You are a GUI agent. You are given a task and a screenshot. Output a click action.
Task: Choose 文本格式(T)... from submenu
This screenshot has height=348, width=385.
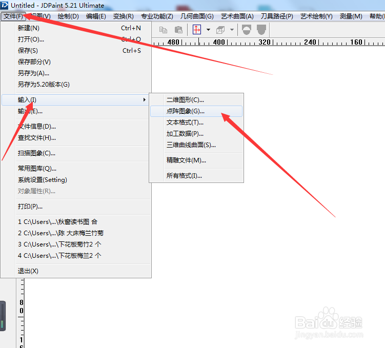point(196,122)
